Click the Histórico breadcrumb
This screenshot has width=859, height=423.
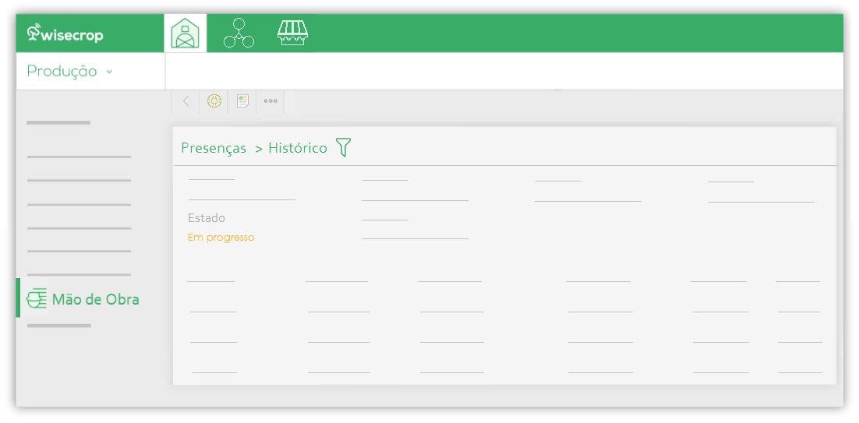(x=298, y=148)
